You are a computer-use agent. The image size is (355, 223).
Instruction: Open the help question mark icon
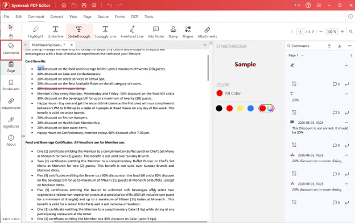pyautogui.click(x=308, y=5)
